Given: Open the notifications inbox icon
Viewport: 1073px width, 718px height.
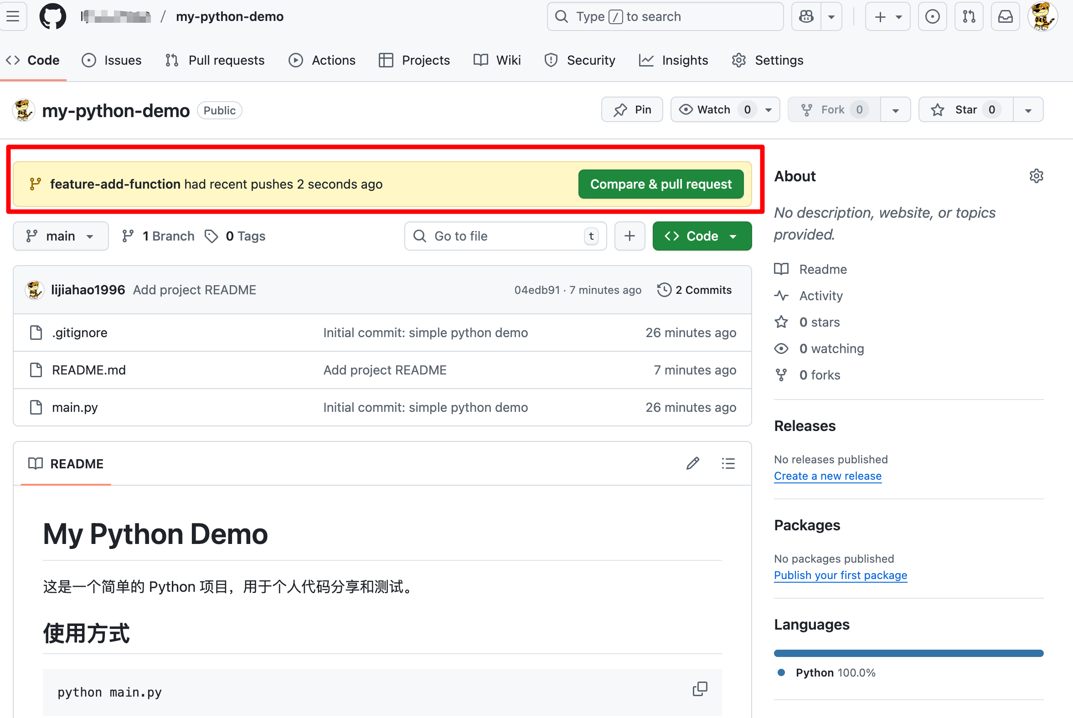Looking at the screenshot, I should tap(1005, 17).
